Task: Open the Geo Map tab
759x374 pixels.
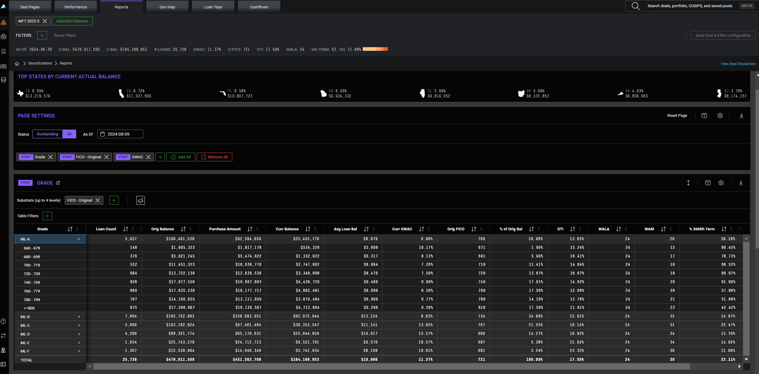Action: pyautogui.click(x=167, y=7)
